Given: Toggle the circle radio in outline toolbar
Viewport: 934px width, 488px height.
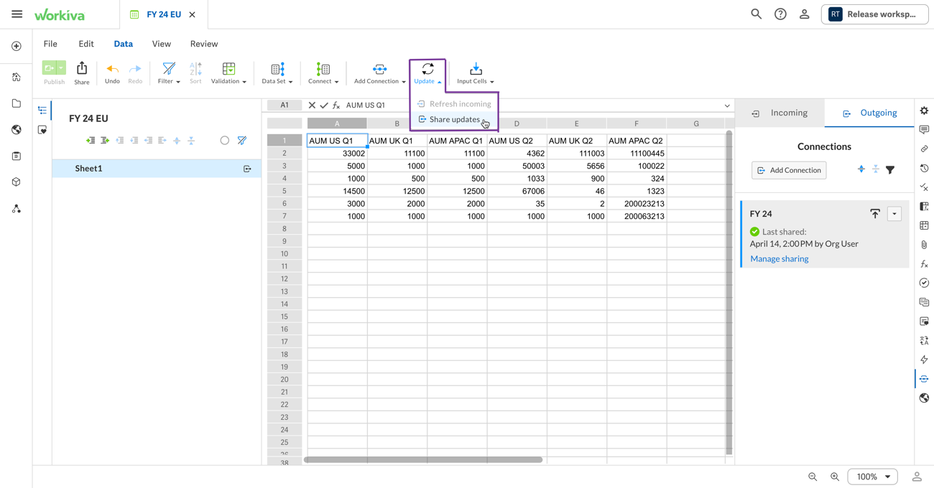Looking at the screenshot, I should click(225, 141).
